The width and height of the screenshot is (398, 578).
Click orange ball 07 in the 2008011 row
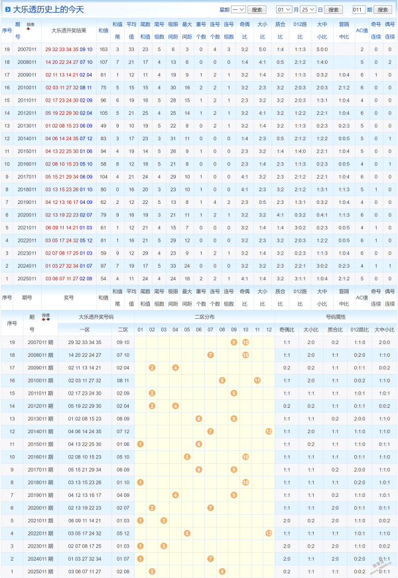coord(210,355)
